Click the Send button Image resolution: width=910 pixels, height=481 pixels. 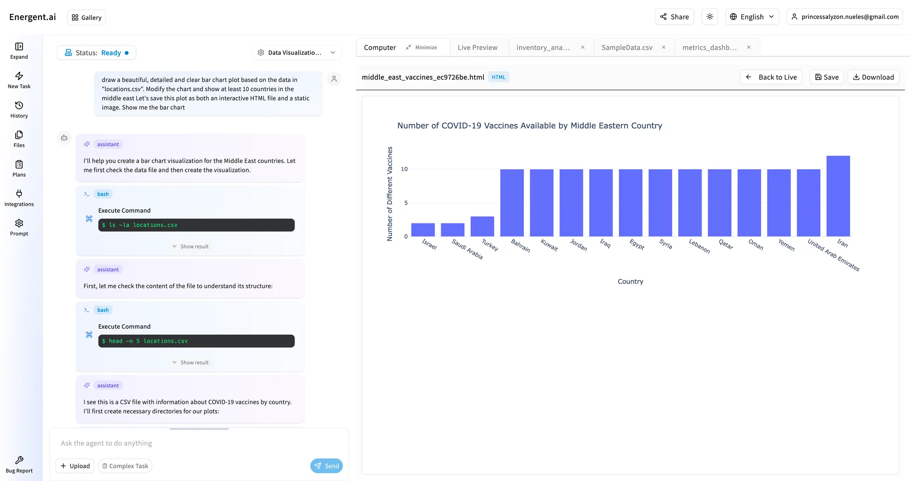tap(327, 466)
